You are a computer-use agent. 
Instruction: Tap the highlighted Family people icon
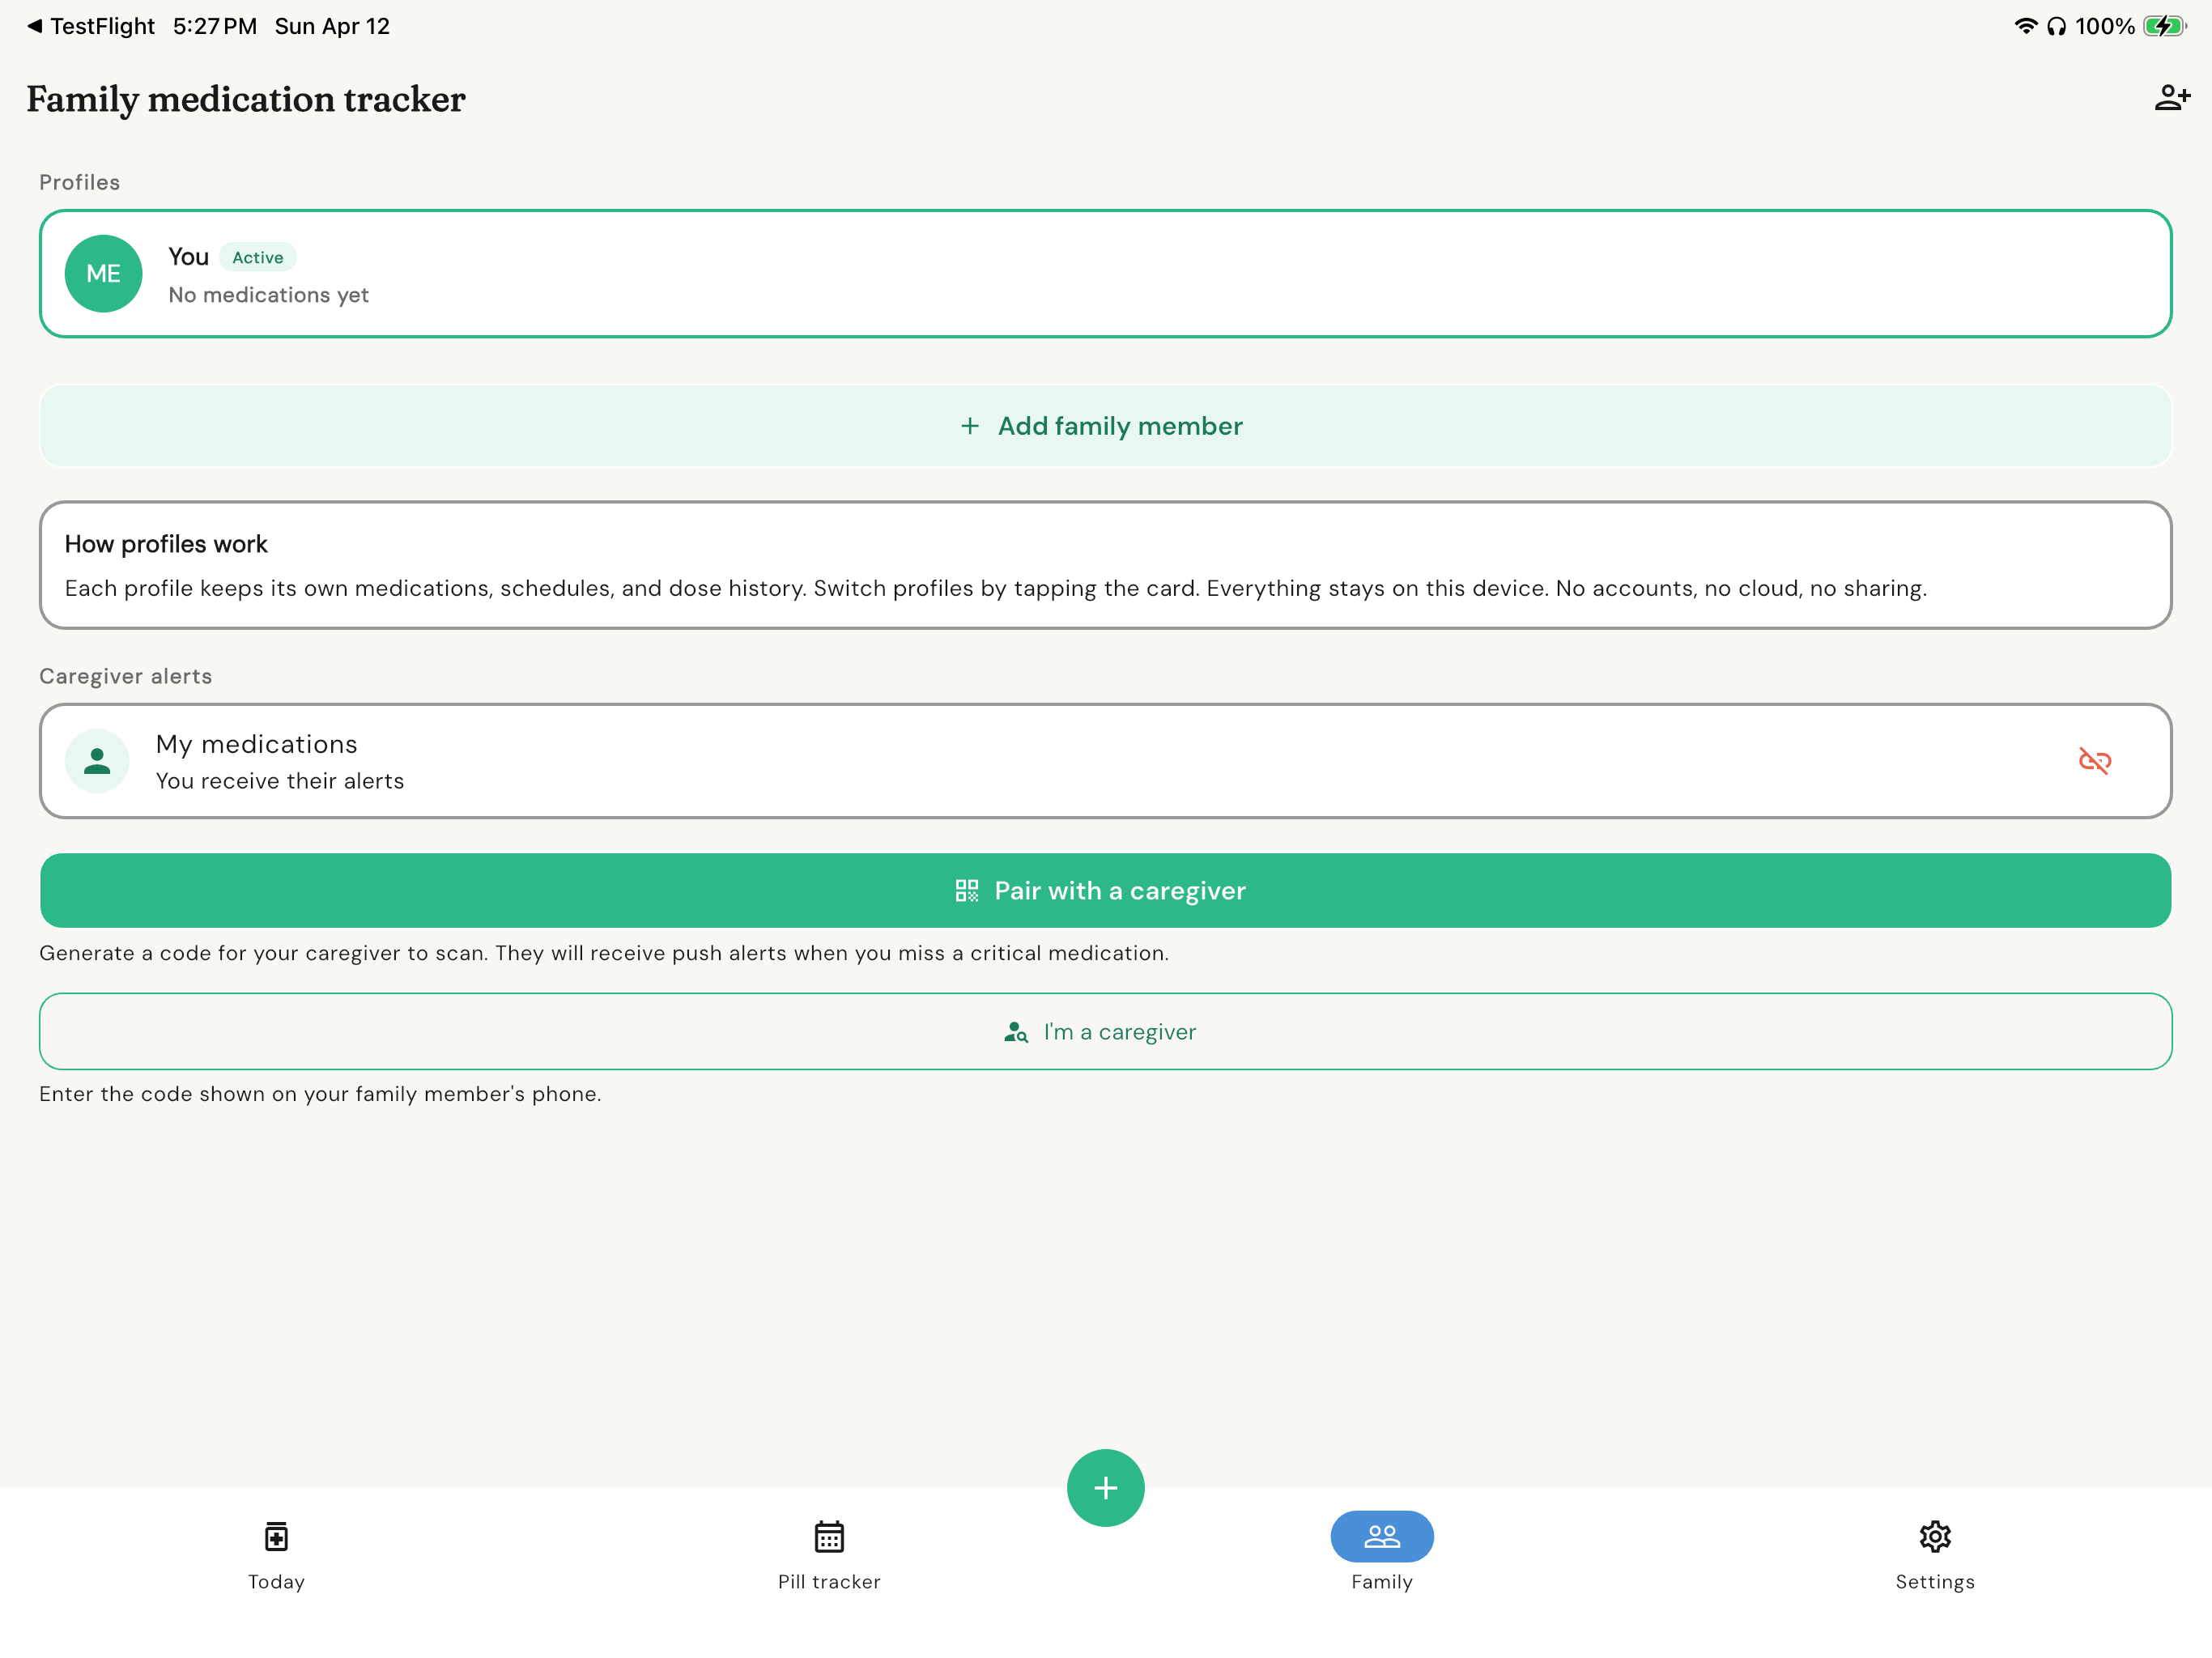pyautogui.click(x=1382, y=1536)
